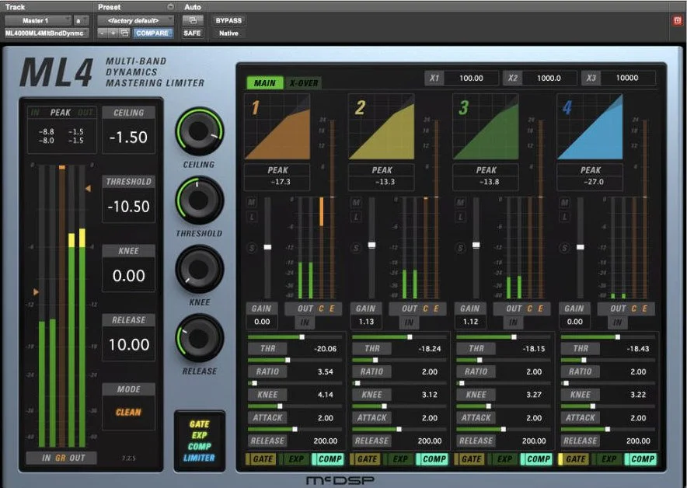
Task: Toggle band 1 L link button
Action: click(252, 217)
